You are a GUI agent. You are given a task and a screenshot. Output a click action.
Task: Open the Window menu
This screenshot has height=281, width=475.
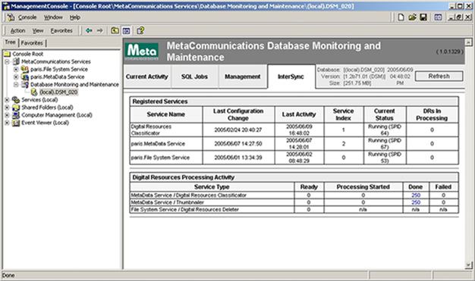(53, 17)
